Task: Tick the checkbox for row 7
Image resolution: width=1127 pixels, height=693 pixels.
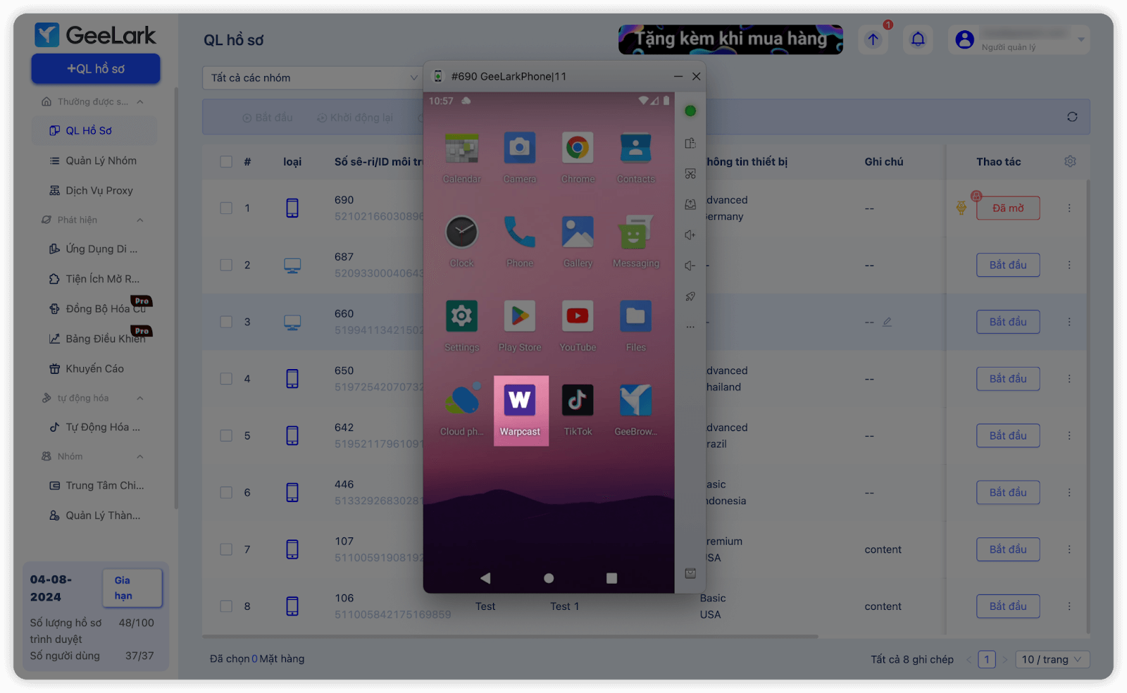Action: (x=226, y=549)
